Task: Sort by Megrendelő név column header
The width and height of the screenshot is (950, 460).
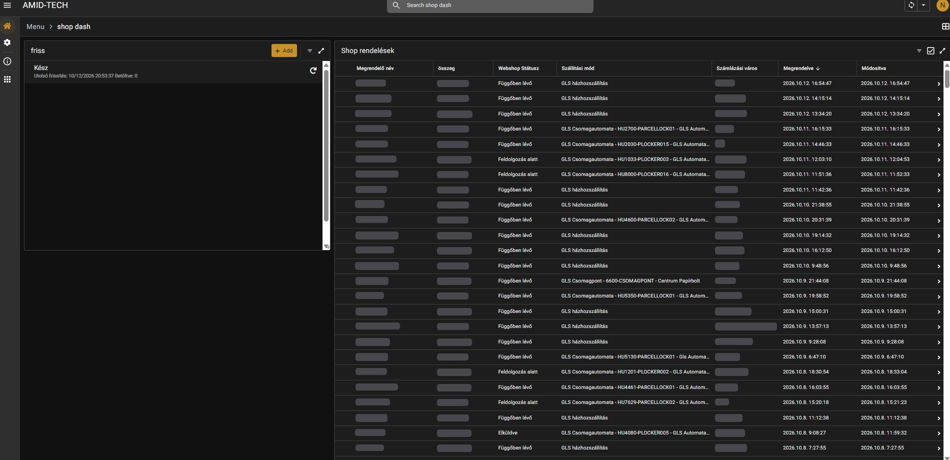Action: [375, 68]
